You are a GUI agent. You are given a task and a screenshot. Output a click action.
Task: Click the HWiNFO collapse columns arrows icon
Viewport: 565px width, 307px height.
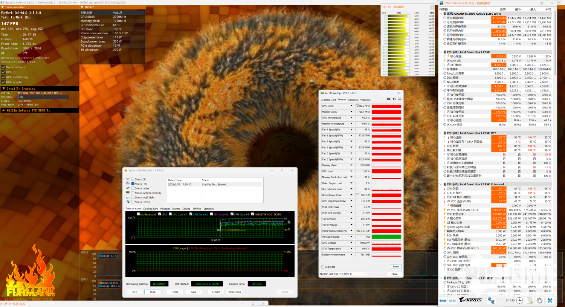pyautogui.click(x=452, y=300)
